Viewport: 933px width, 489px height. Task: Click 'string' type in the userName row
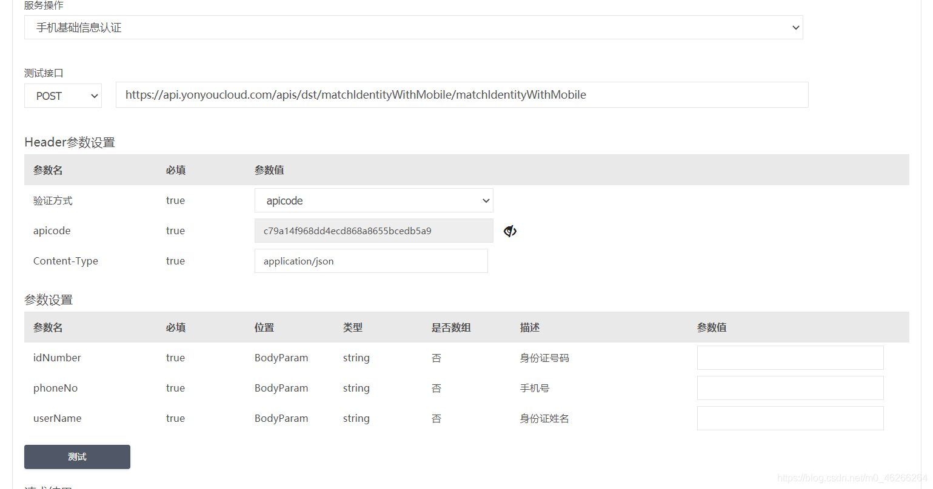[356, 418]
